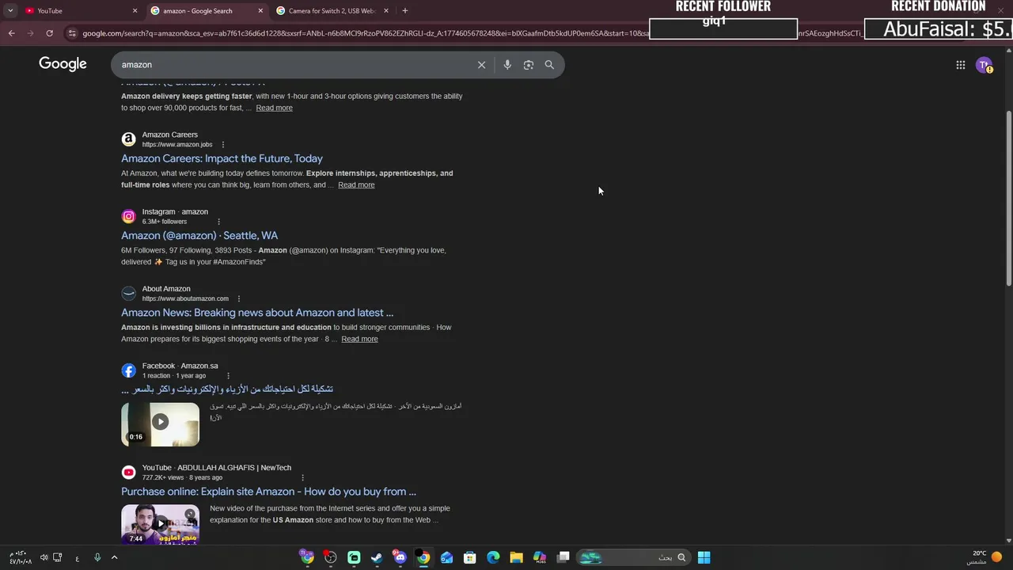Image resolution: width=1013 pixels, height=570 pixels.
Task: Open the tab search dropdown arrow
Action: [x=10, y=10]
